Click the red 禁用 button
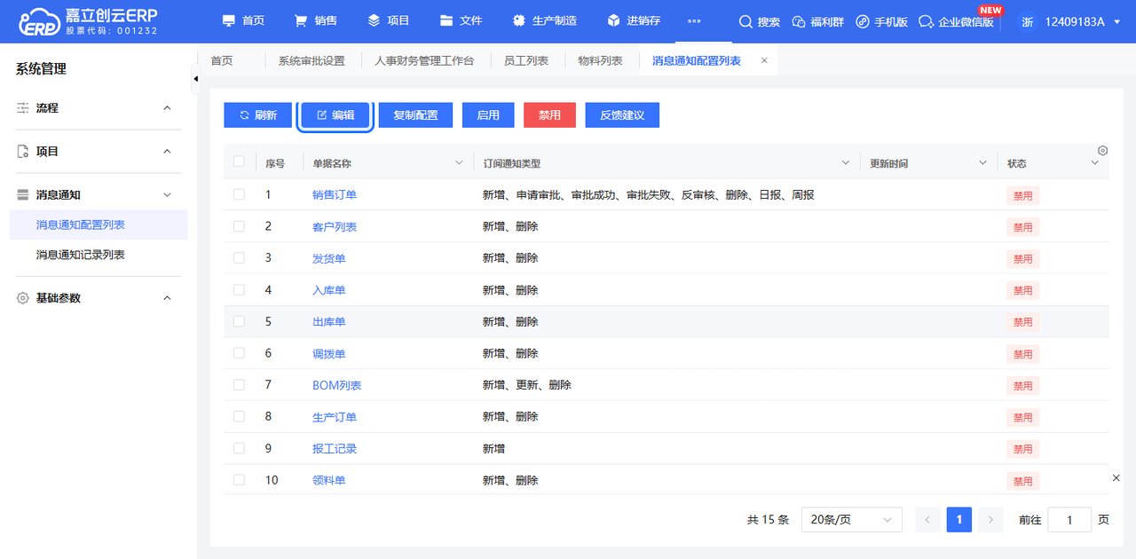The image size is (1136, 559). 549,115
